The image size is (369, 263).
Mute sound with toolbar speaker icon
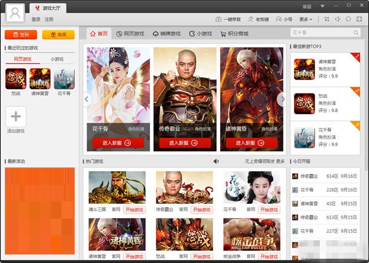tap(338, 19)
